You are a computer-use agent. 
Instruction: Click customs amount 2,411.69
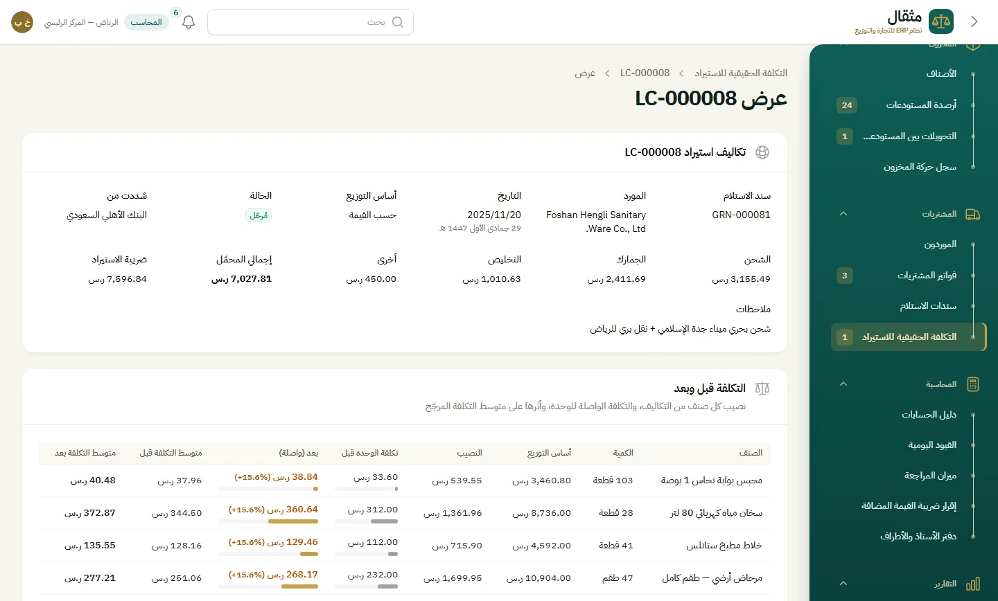[616, 279]
